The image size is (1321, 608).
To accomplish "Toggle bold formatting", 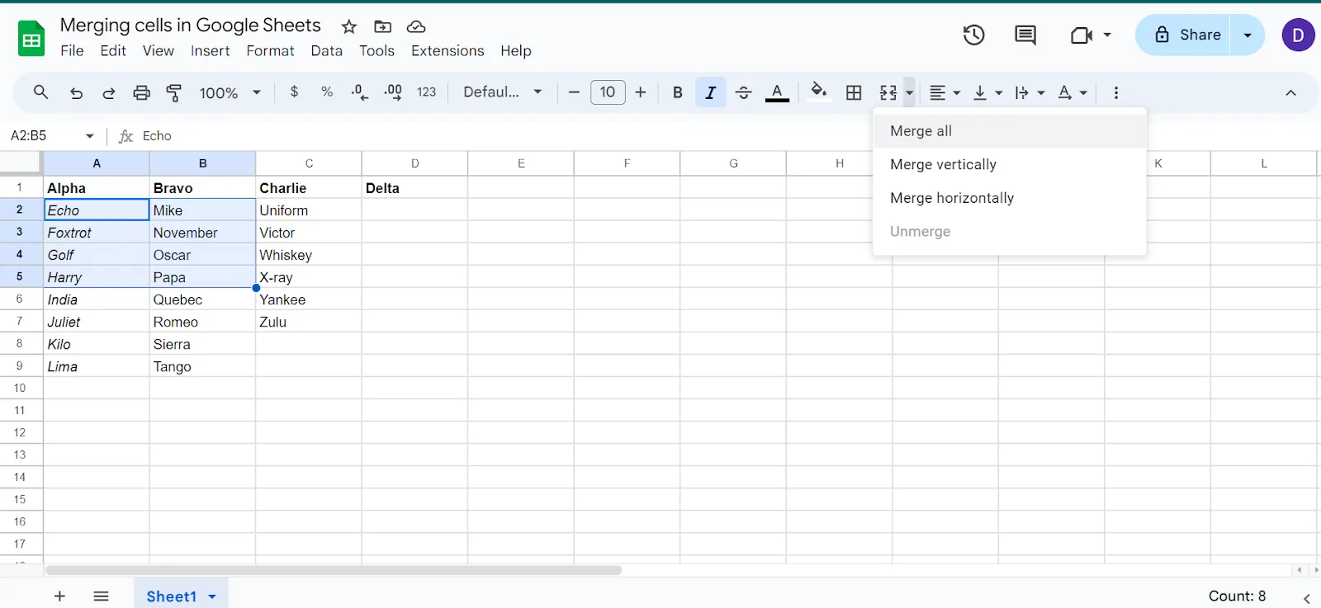I will 677,92.
